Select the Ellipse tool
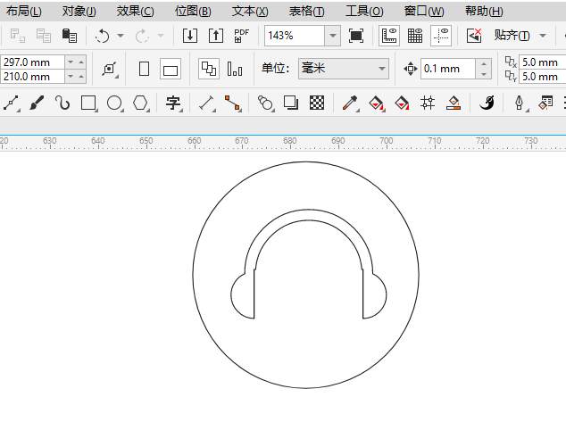 tap(114, 103)
